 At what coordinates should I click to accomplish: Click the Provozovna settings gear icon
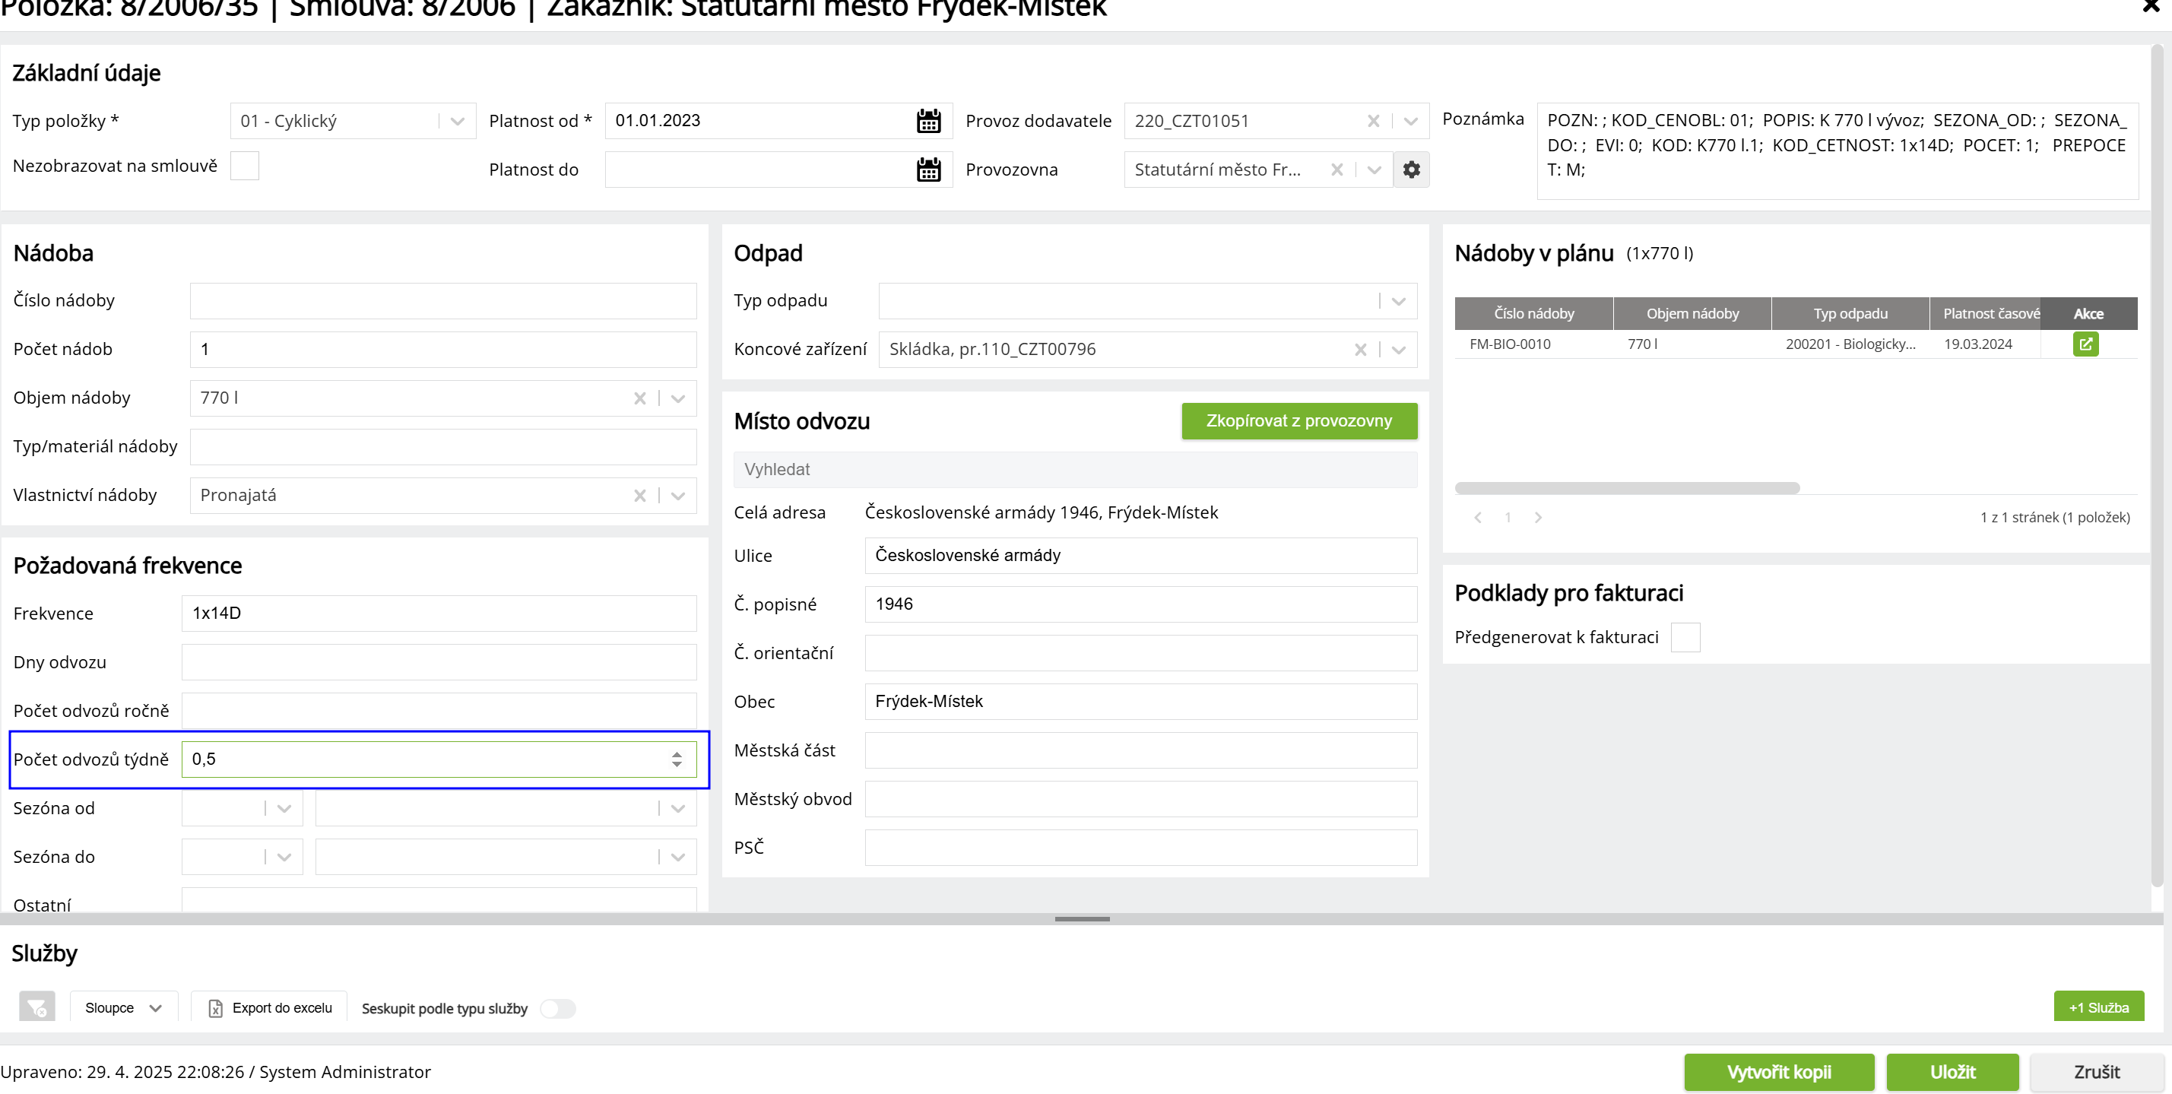click(1410, 170)
